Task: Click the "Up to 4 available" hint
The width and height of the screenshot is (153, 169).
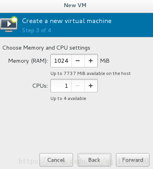Action: (x=68, y=98)
